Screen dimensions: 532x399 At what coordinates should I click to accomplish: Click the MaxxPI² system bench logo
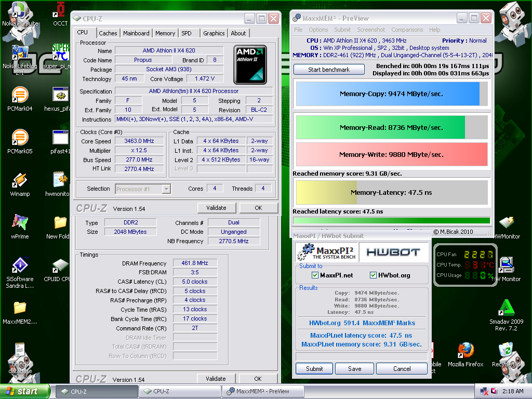(327, 252)
